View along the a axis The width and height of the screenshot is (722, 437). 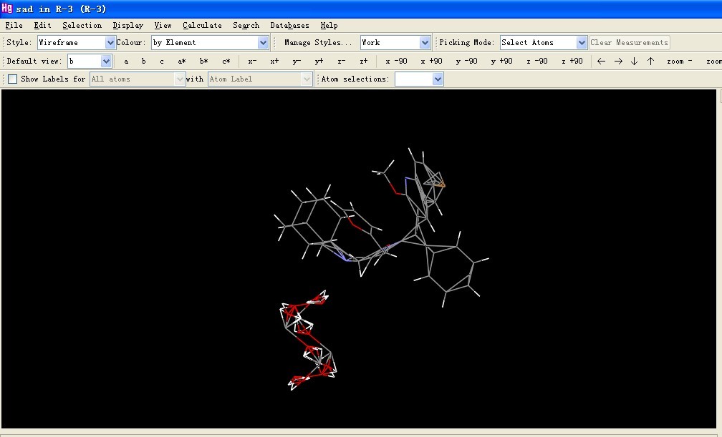pyautogui.click(x=126, y=62)
